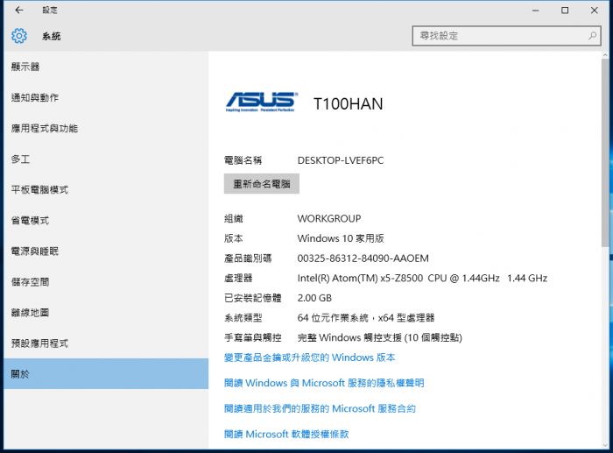Open the Microsoft 服務合約 link
Image resolution: width=613 pixels, height=453 pixels.
coord(320,409)
